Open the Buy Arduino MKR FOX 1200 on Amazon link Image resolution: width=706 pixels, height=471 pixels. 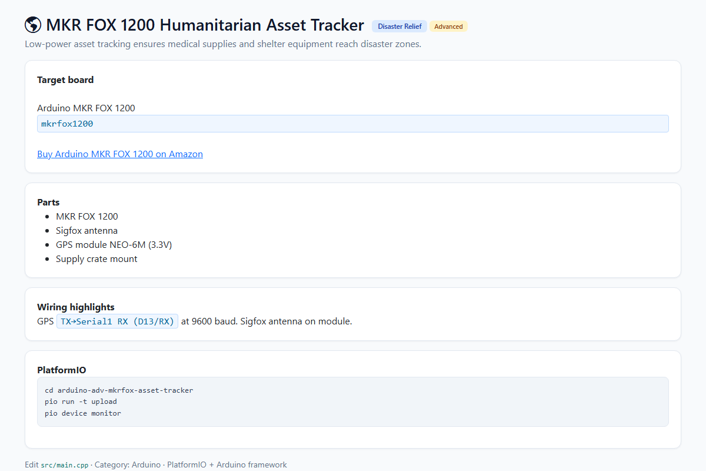pos(120,154)
